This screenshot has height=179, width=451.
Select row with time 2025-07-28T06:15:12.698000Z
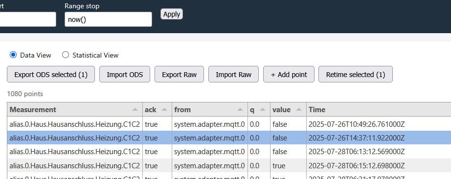click(x=229, y=165)
